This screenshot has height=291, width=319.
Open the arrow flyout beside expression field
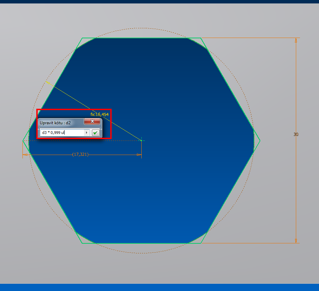coord(86,133)
